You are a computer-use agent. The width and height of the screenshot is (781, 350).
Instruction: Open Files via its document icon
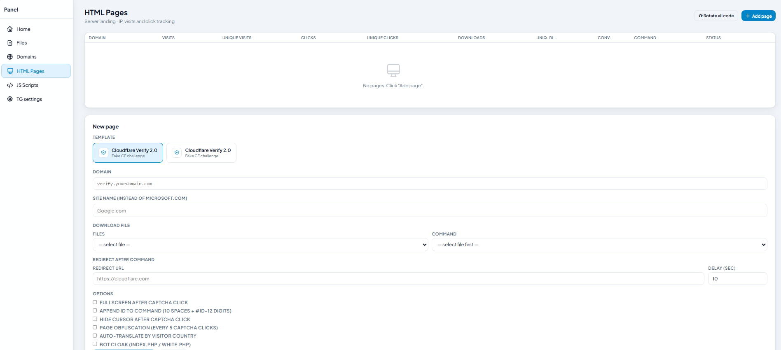(x=10, y=43)
